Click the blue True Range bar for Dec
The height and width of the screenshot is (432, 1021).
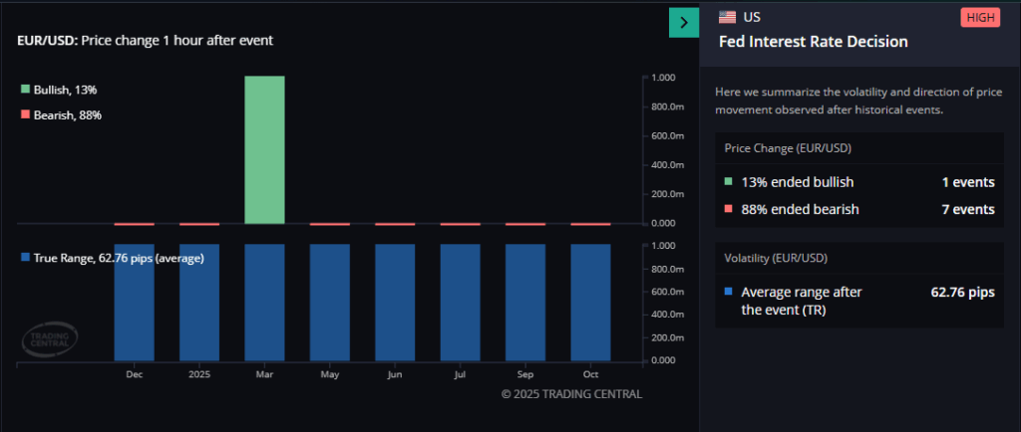(x=134, y=302)
